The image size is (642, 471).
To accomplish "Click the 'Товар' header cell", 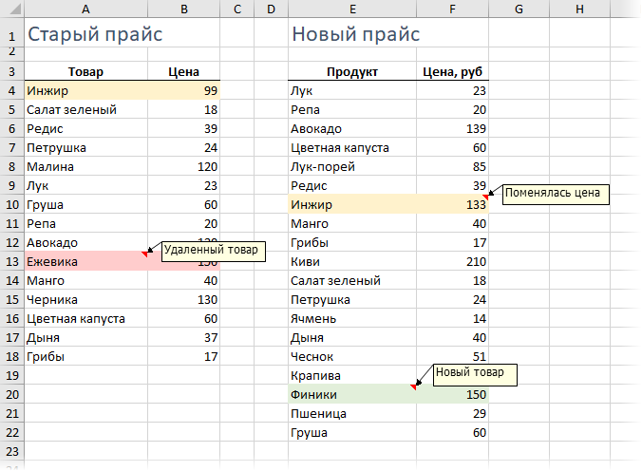I will [x=86, y=71].
